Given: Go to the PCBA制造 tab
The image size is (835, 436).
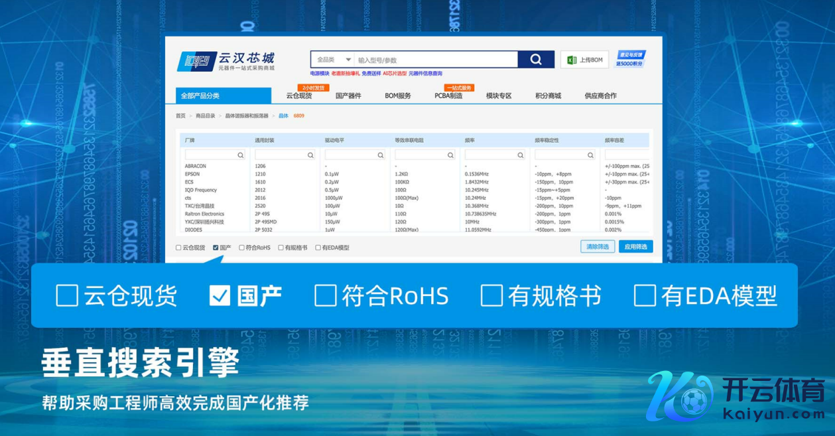Looking at the screenshot, I should click(448, 96).
